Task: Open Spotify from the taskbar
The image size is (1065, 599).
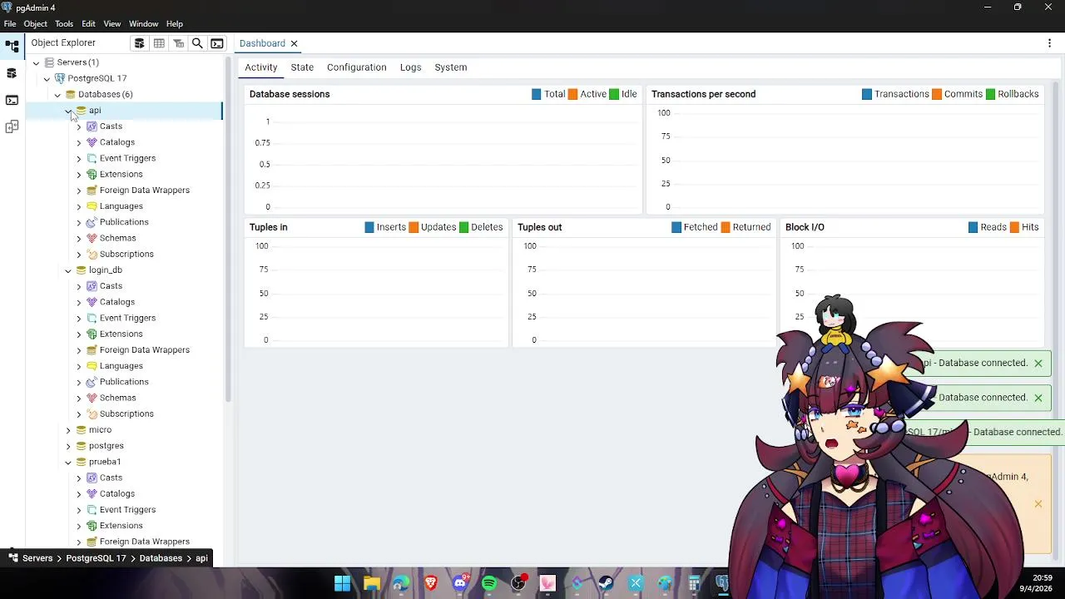Action: 489,583
